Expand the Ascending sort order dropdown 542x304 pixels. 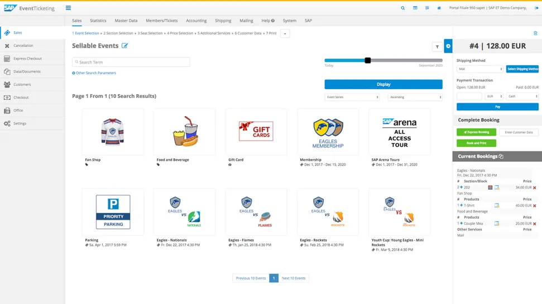coord(415,97)
